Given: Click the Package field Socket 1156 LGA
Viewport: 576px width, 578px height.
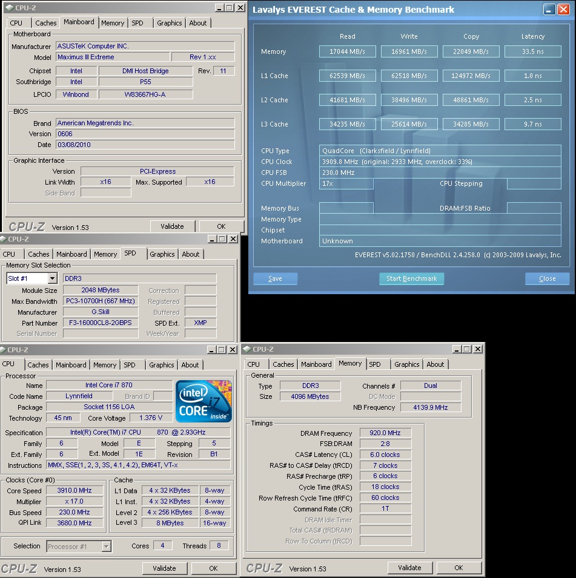Looking at the screenshot, I should 109,407.
